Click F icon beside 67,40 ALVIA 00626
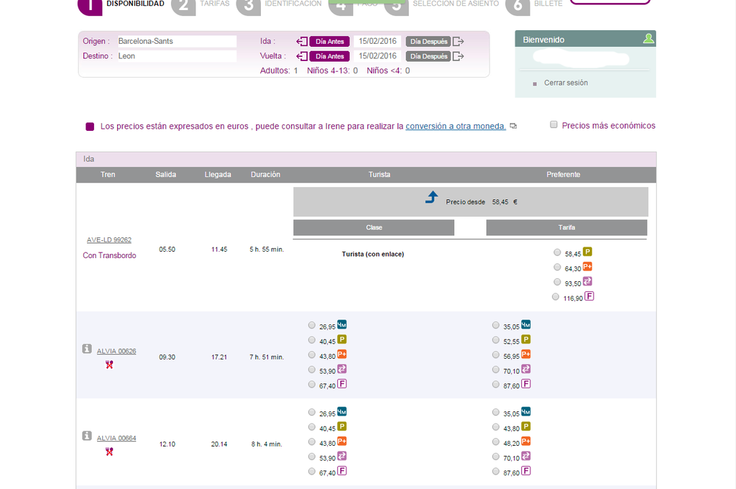The width and height of the screenshot is (736, 489). [341, 384]
